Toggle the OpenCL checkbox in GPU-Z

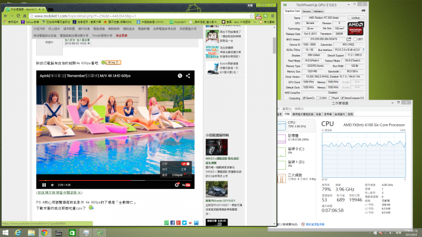point(304,98)
